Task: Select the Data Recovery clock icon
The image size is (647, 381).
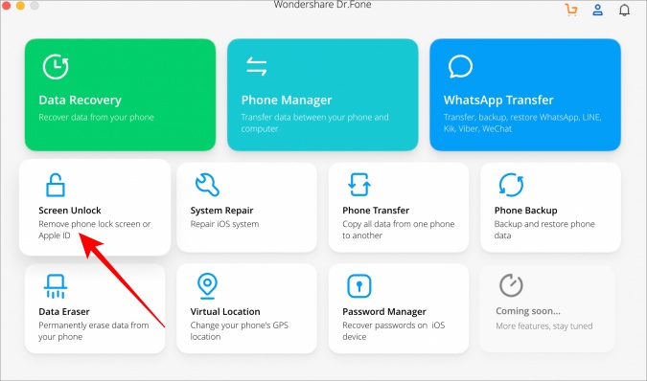Action: [56, 66]
